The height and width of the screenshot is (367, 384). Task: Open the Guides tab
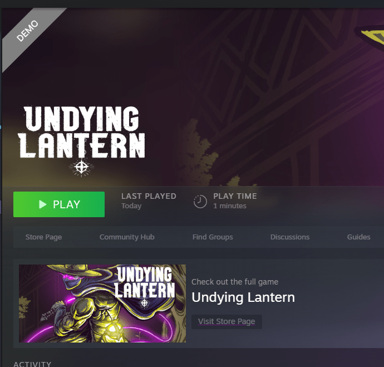pos(358,237)
